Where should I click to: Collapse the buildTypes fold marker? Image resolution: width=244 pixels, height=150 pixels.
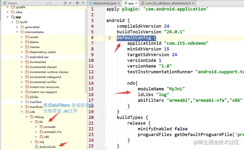105,117
